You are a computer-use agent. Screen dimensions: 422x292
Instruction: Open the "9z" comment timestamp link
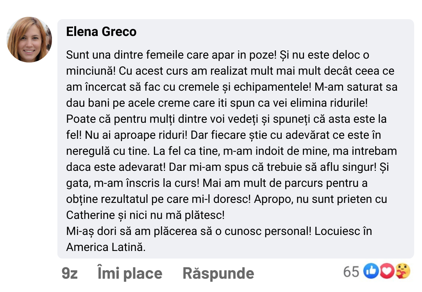point(70,273)
